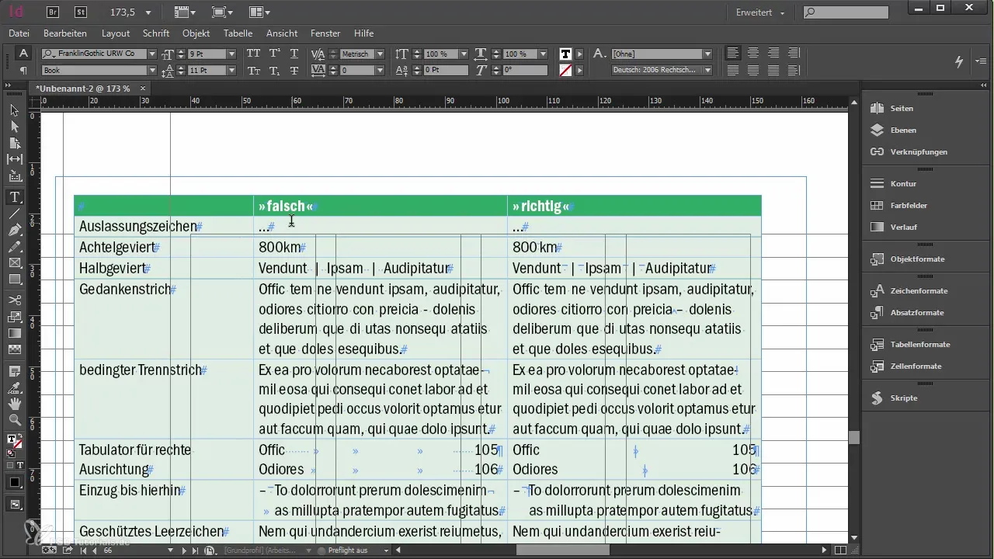Select the Unbenannt-2 document tab
The image size is (994, 559).
83,89
